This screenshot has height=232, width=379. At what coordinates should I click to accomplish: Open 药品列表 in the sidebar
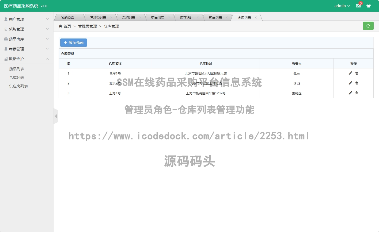pyautogui.click(x=17, y=69)
